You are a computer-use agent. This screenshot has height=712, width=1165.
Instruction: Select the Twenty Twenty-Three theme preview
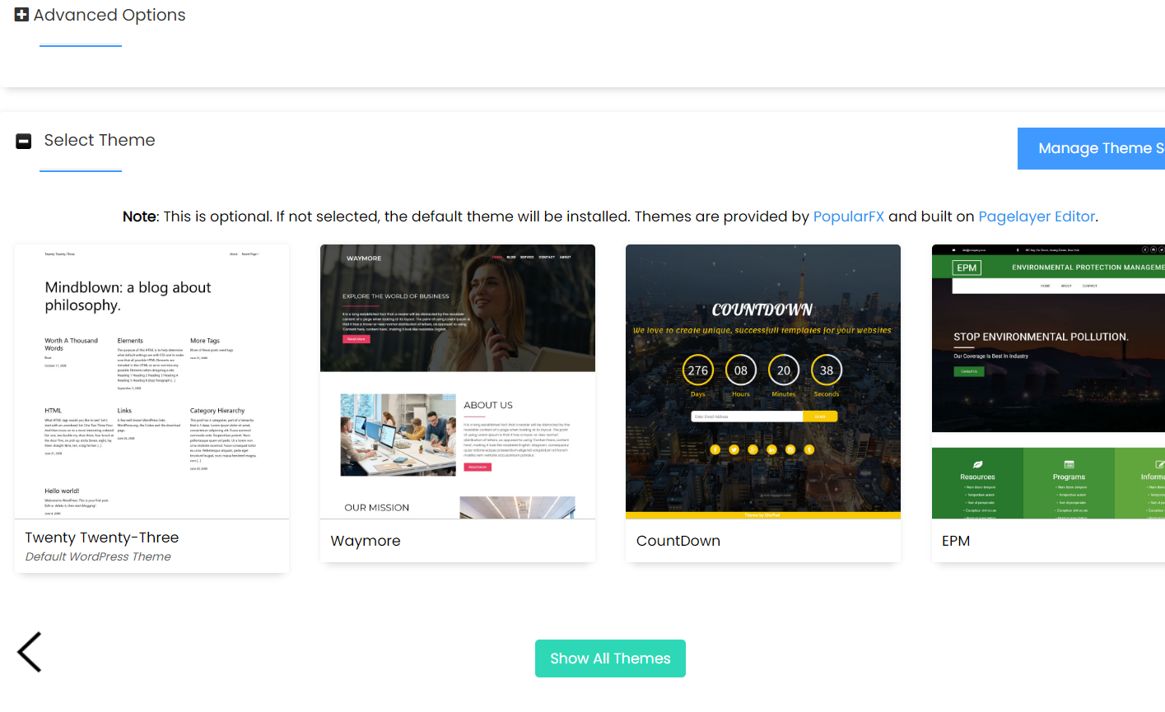pos(151,381)
